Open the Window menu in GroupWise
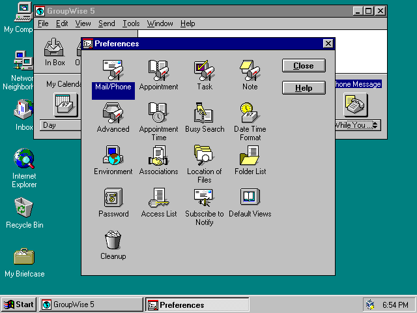Screen dimensions: 417x313 tap(160, 23)
